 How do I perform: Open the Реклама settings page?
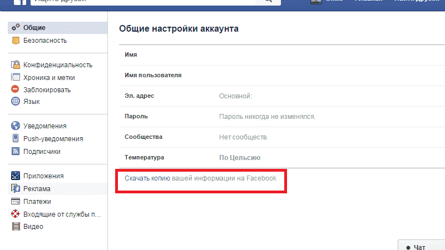(x=58, y=188)
